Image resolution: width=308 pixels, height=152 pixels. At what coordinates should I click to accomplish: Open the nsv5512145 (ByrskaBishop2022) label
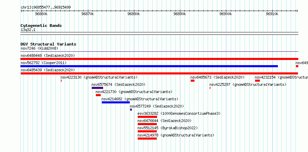167,128
